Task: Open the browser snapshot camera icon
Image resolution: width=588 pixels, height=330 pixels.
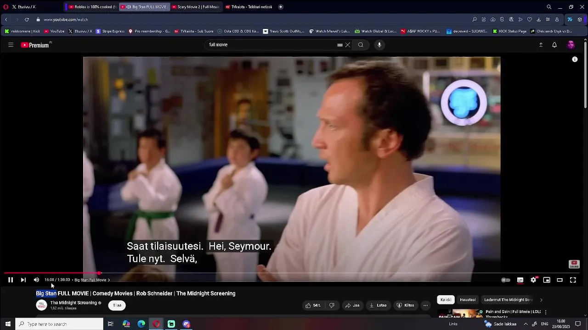Action: 493,20
